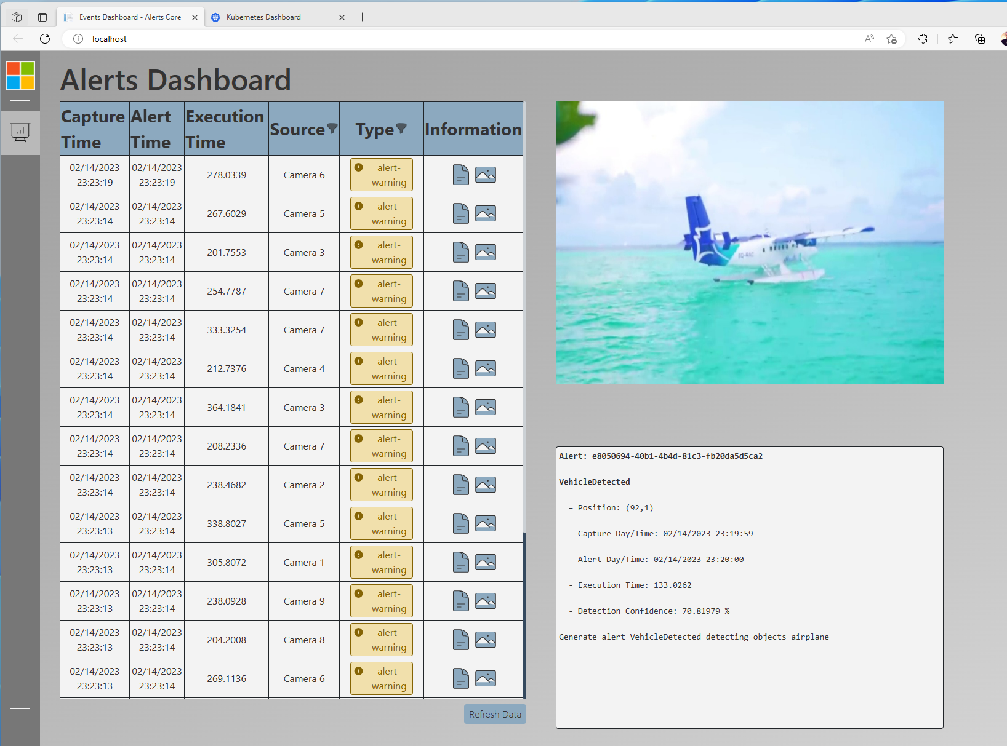View image for Camera 6 278.0339 alert
1007x746 pixels.
486,175
